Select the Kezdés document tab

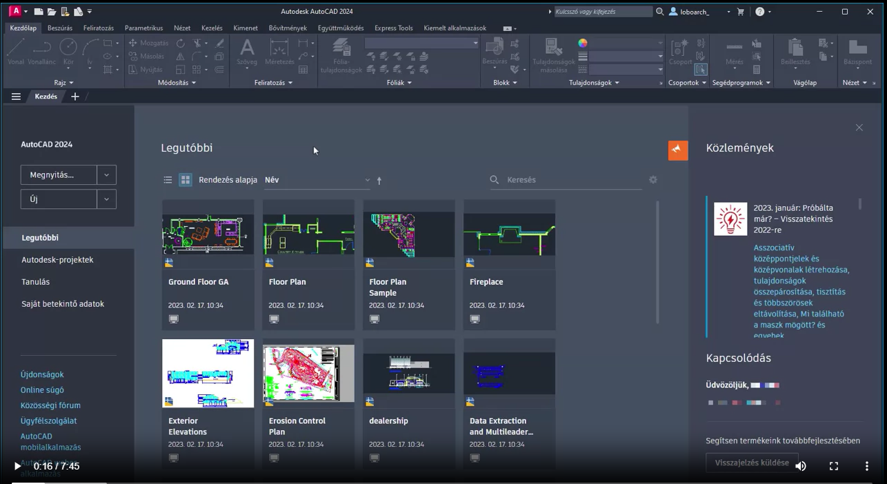click(x=46, y=97)
